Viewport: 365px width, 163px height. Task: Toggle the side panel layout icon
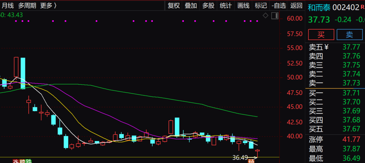275,16
